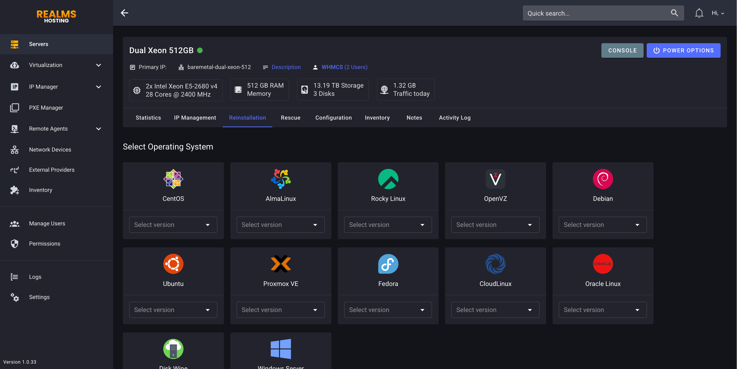This screenshot has width=737, height=369.
Task: Click the Rocky Linux logo
Action: (x=388, y=179)
